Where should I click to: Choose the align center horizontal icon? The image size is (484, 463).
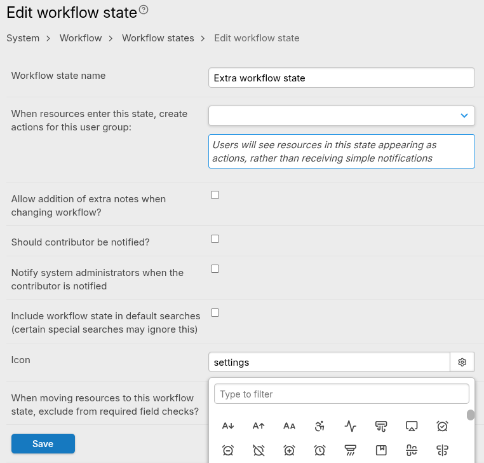(x=412, y=450)
